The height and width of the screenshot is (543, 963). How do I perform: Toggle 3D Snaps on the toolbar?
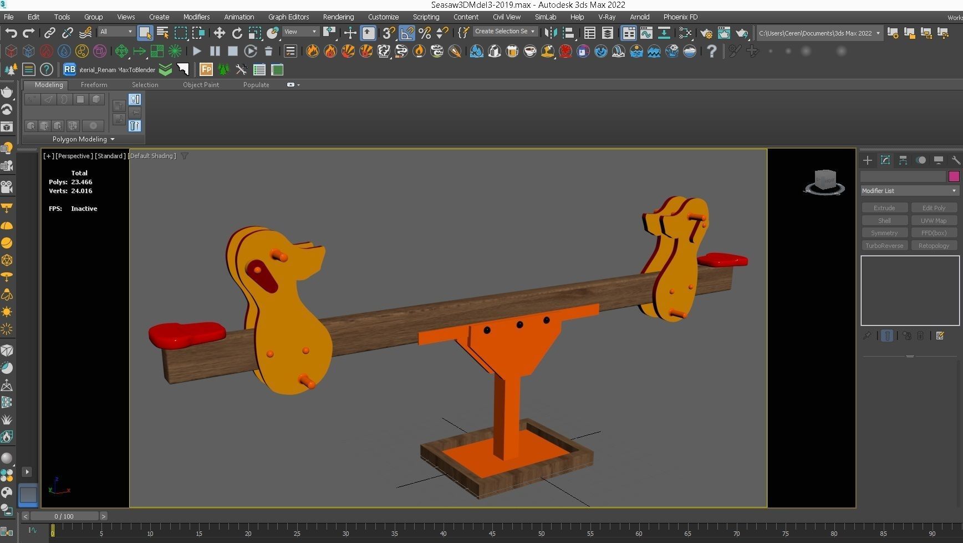tap(389, 33)
